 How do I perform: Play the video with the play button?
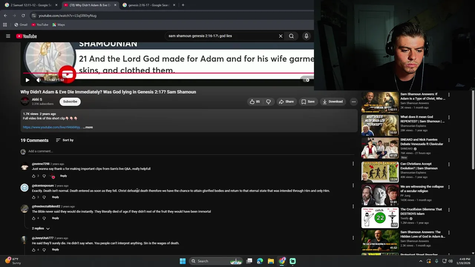click(27, 80)
